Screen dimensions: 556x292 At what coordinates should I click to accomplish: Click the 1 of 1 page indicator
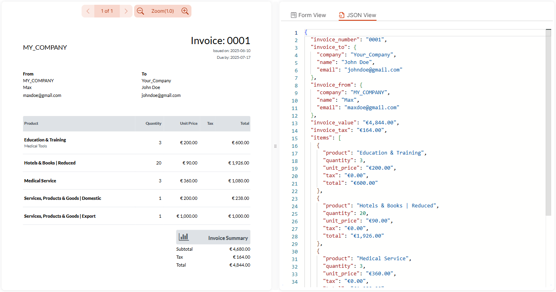107,11
